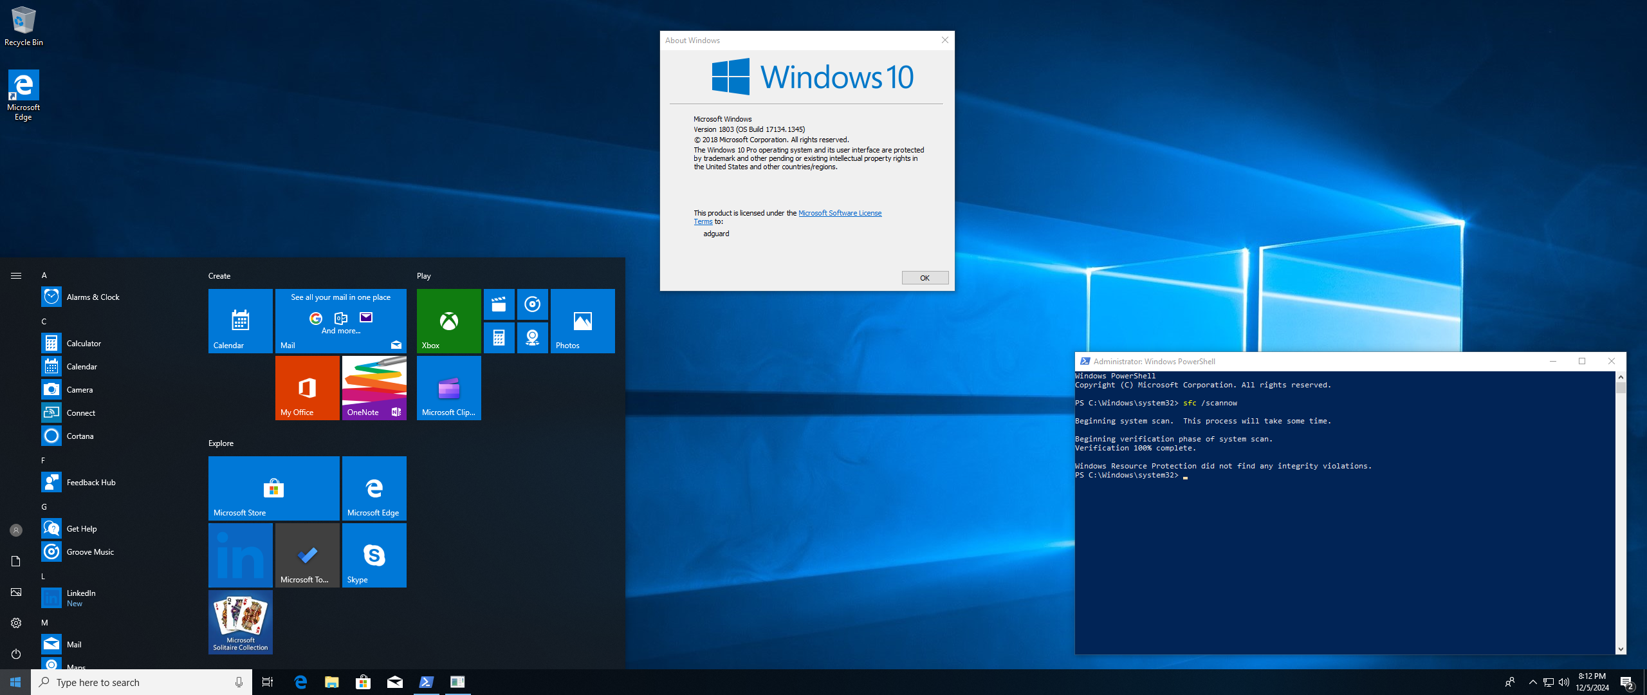Viewport: 1647px width, 695px height.
Task: Click the Power button in Start
Action: (x=16, y=654)
